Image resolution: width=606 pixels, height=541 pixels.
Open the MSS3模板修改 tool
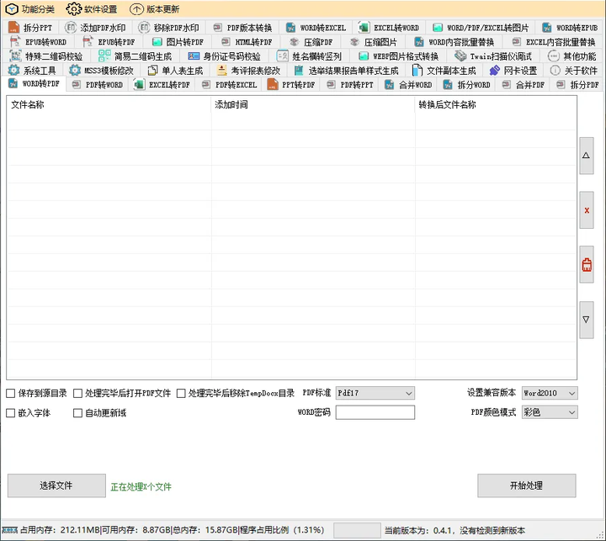point(101,71)
